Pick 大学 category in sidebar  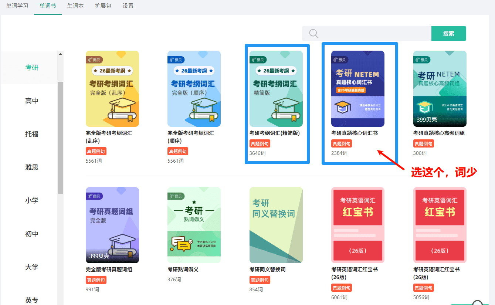32,267
